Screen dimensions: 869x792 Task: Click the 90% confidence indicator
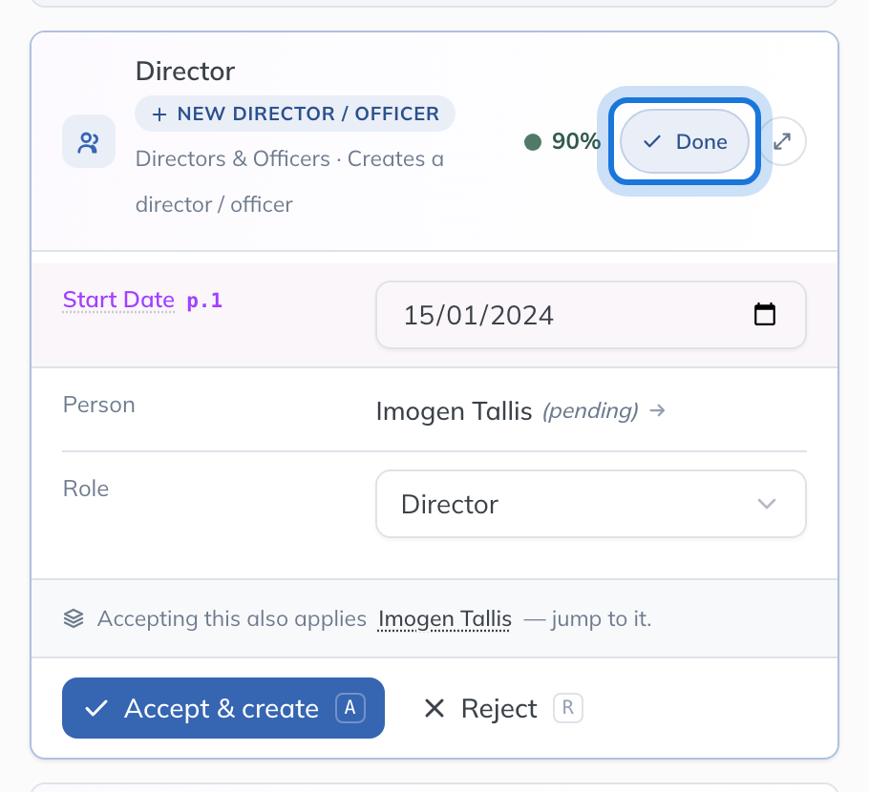[562, 141]
